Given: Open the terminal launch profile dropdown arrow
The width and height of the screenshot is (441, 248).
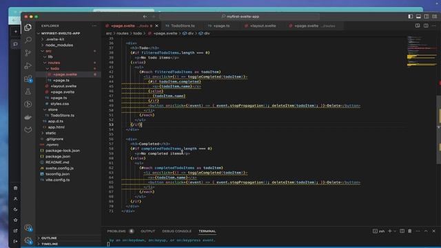Looking at the screenshot, I should tap(395, 231).
